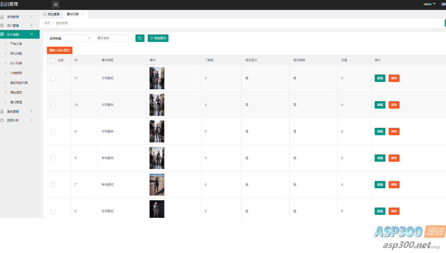Click the 权重 column header

pos(344,60)
